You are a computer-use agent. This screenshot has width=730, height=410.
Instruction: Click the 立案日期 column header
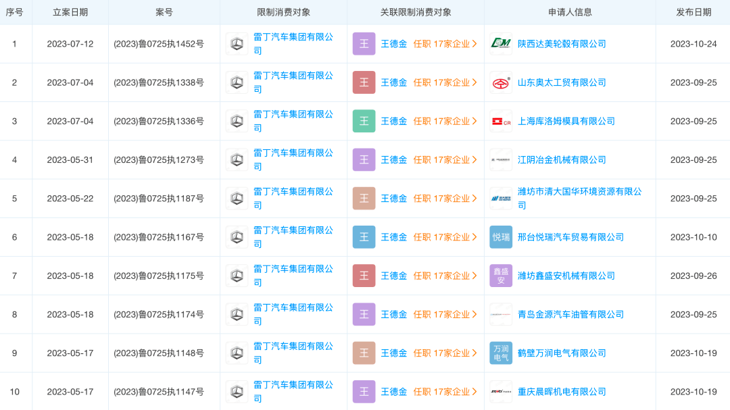[x=70, y=12]
